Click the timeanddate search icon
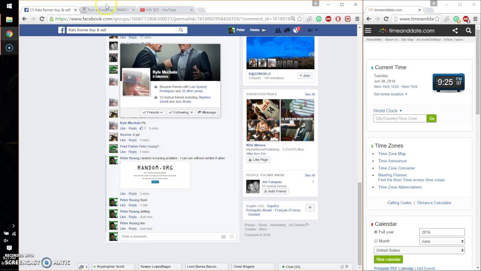The width and height of the screenshot is (481, 271). 469,30
